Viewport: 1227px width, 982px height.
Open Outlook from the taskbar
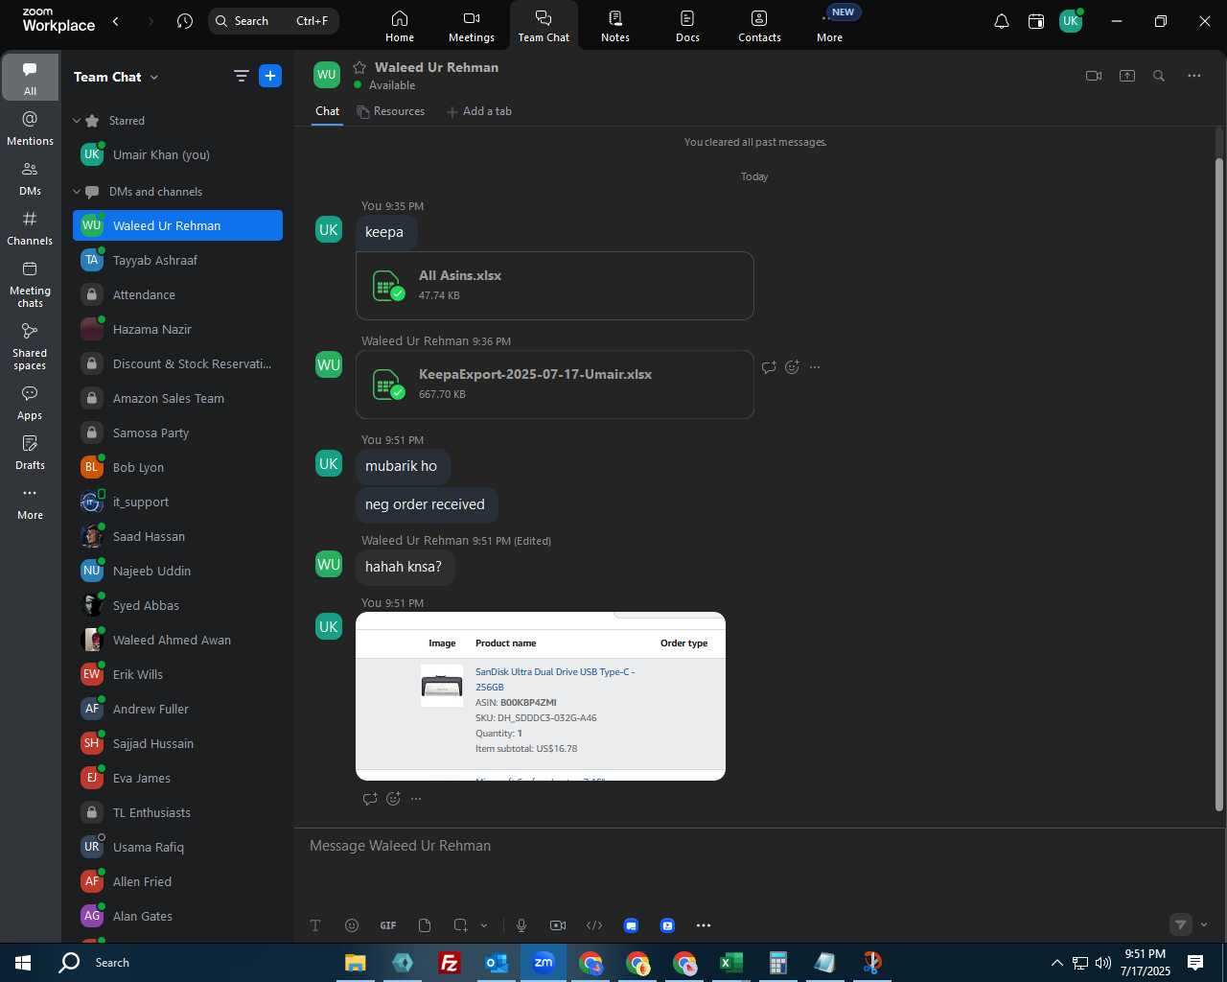tap(496, 963)
